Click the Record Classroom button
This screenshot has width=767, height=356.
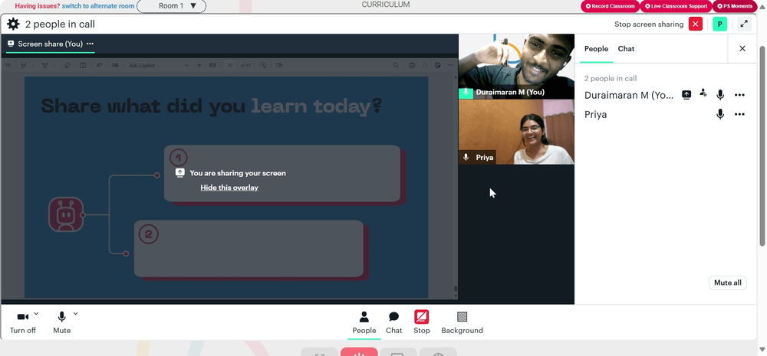pos(610,6)
